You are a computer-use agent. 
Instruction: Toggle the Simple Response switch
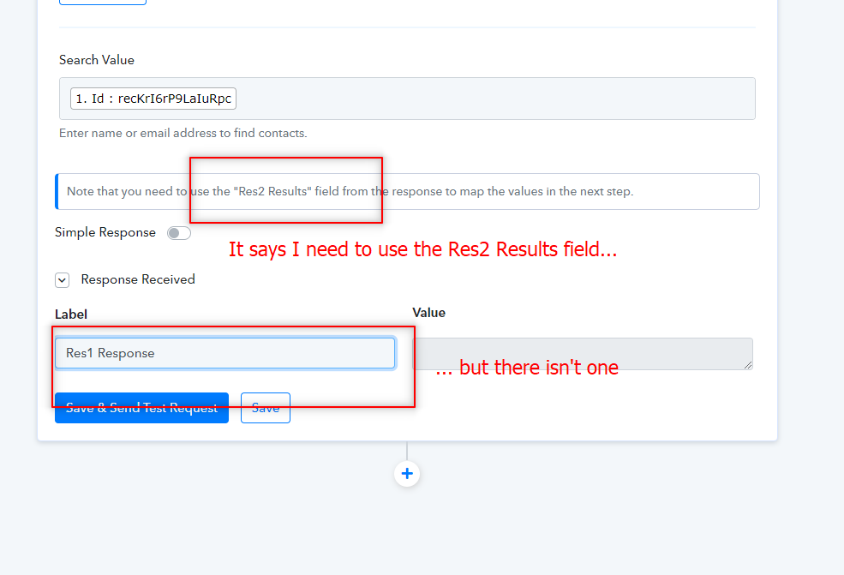179,233
